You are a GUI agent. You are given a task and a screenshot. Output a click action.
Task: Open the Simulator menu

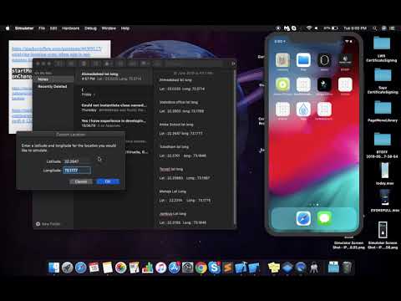(24, 28)
